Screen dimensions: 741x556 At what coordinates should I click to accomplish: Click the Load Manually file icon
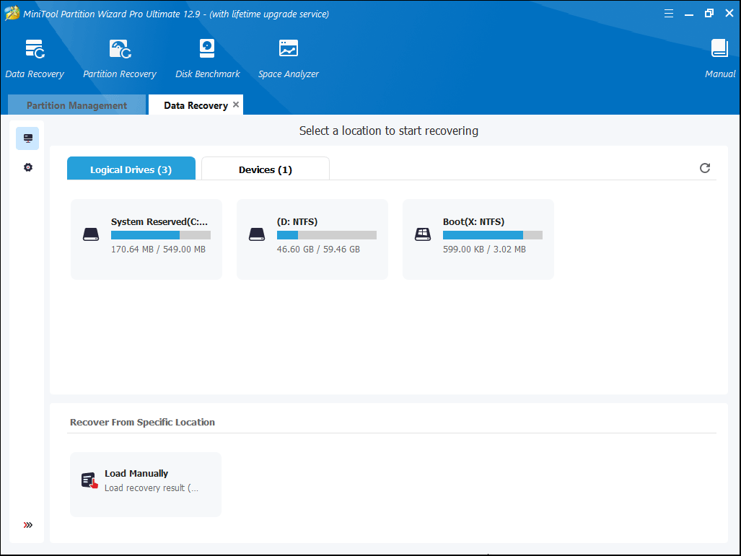tap(89, 481)
